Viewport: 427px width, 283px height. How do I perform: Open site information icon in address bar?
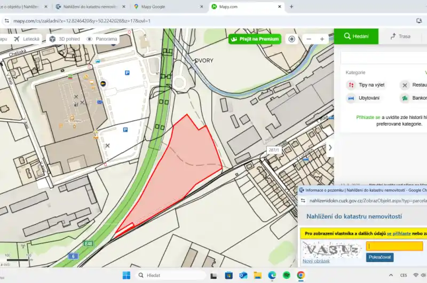pos(7,21)
